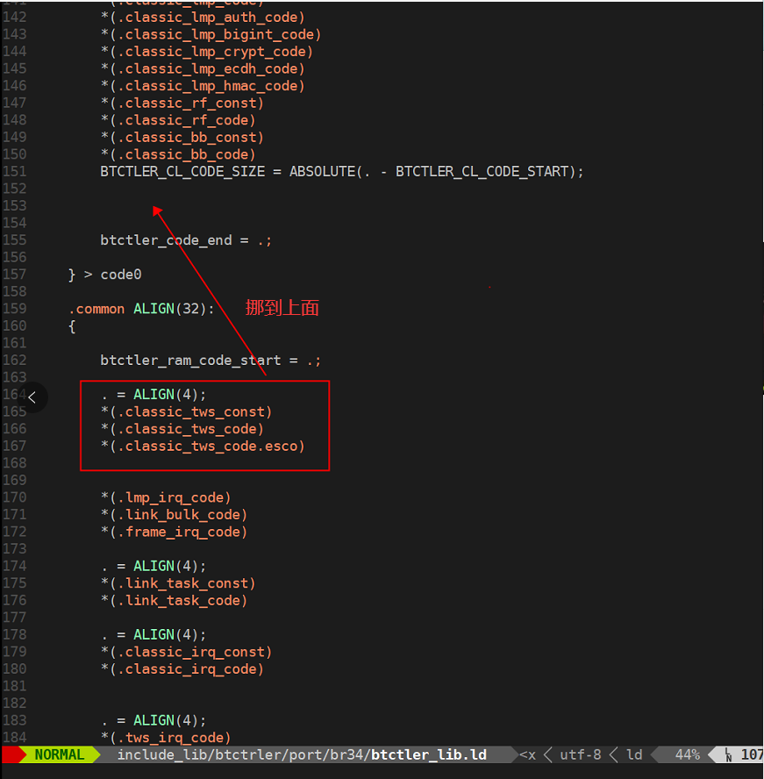Click the 44% file position indicator
Viewport: 764px width, 779px height.
[x=687, y=754]
